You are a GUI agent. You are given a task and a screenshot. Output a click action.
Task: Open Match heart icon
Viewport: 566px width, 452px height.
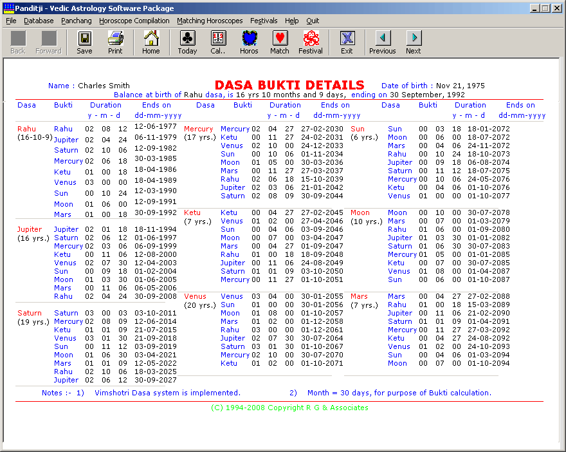pos(280,39)
